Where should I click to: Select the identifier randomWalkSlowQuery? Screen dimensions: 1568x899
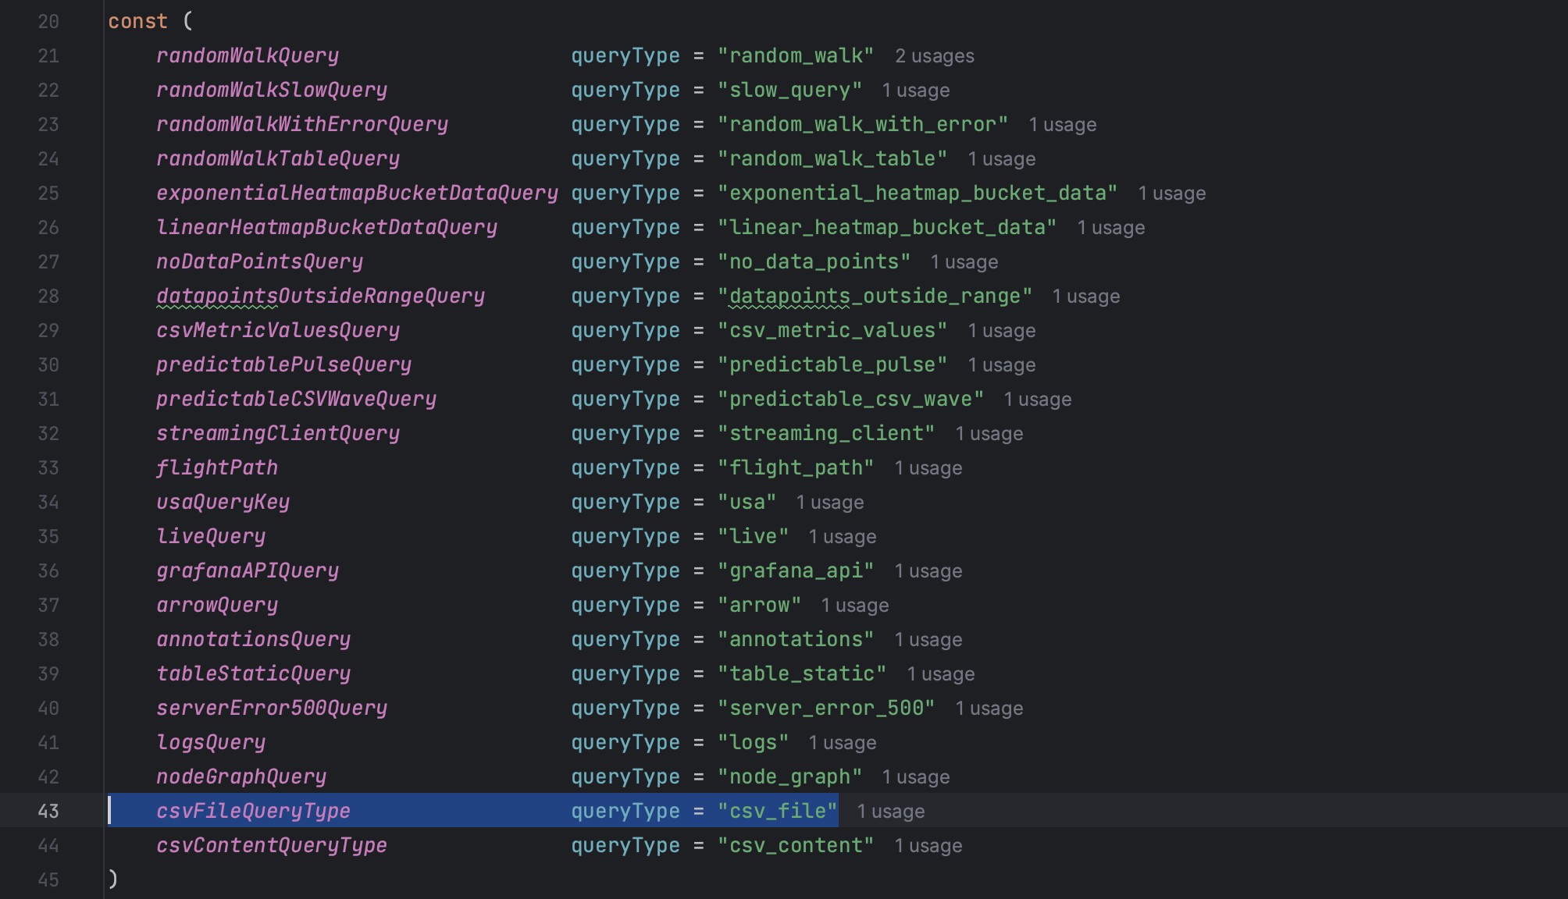click(272, 90)
